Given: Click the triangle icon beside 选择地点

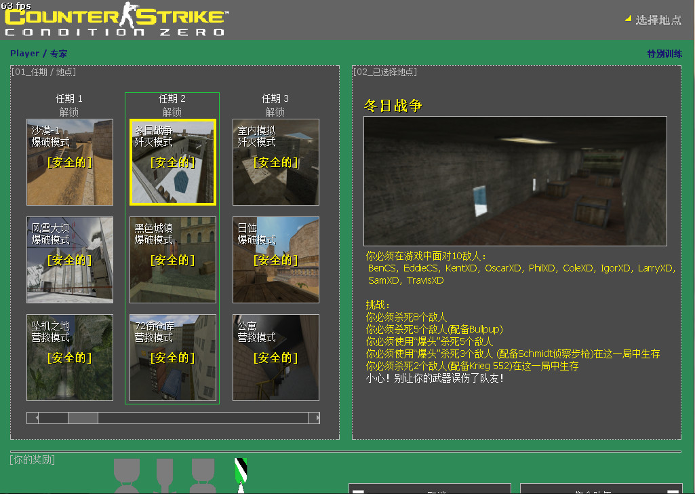Looking at the screenshot, I should (x=628, y=18).
